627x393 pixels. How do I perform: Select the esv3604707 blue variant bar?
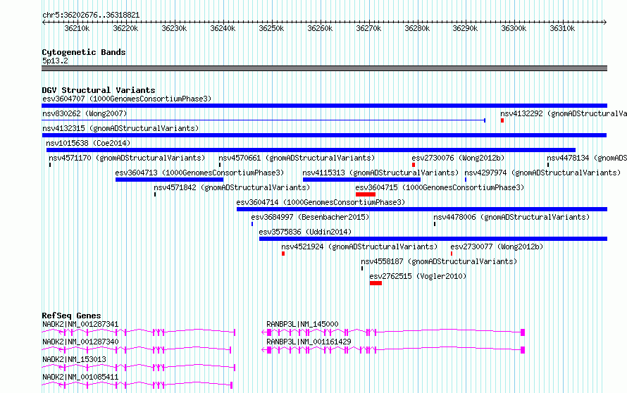point(324,106)
